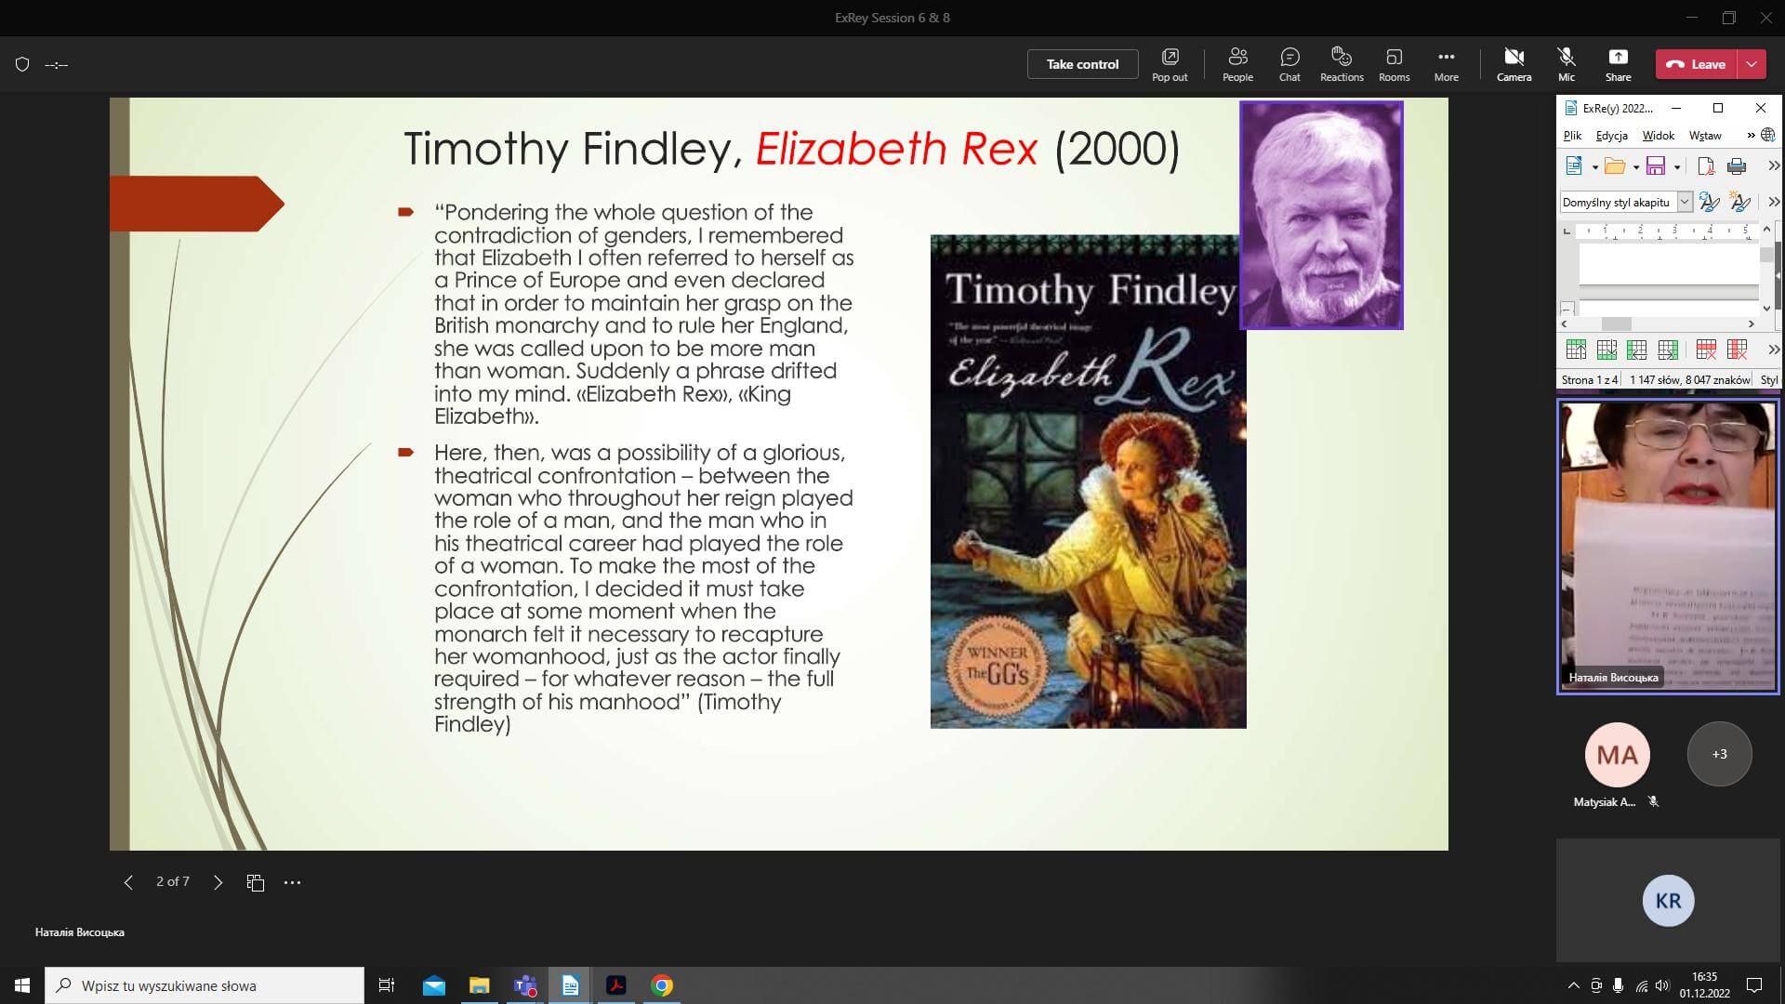Select Наталія Висоцька video tile

click(1668, 547)
